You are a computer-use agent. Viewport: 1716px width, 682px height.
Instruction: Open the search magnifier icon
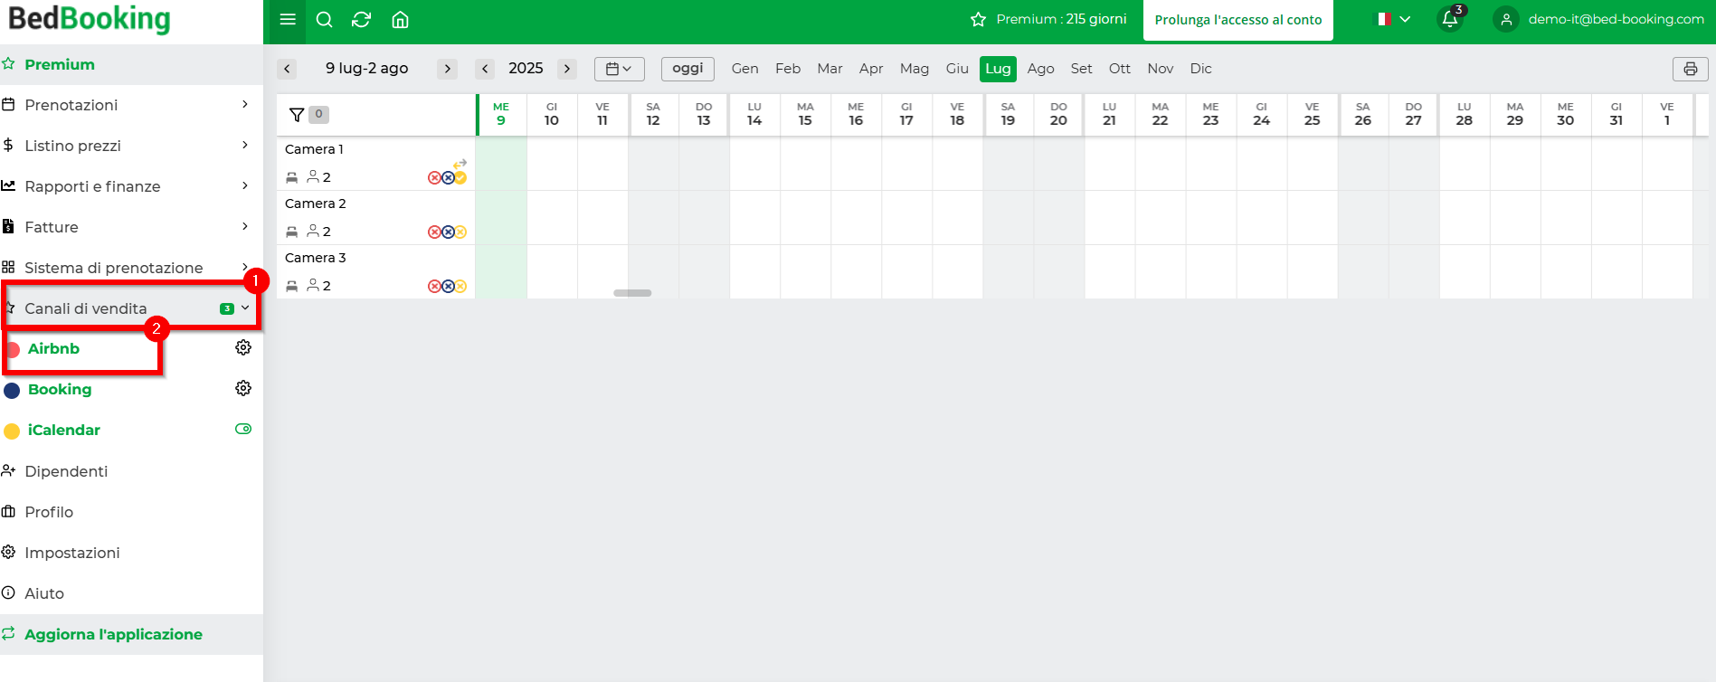[325, 20]
